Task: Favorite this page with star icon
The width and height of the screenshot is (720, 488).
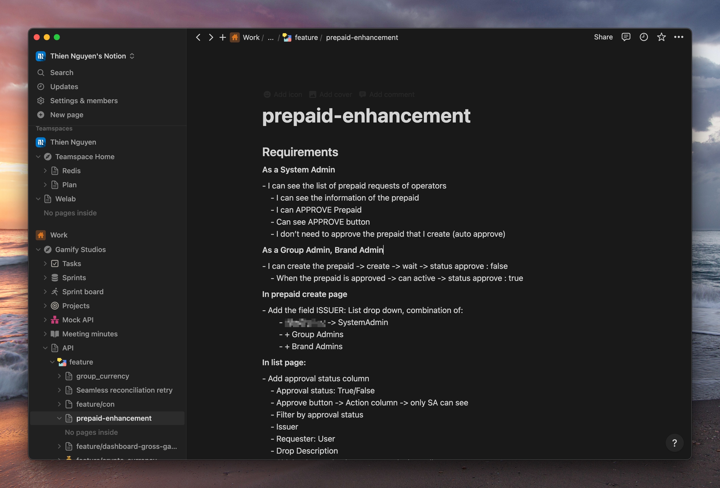Action: click(661, 37)
